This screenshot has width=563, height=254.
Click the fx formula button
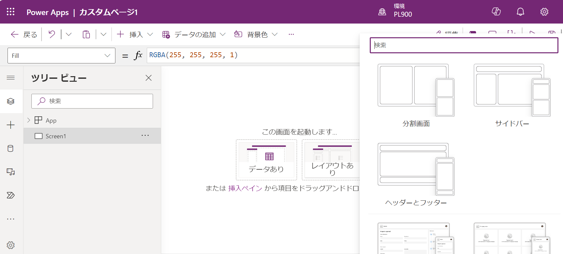coord(138,55)
